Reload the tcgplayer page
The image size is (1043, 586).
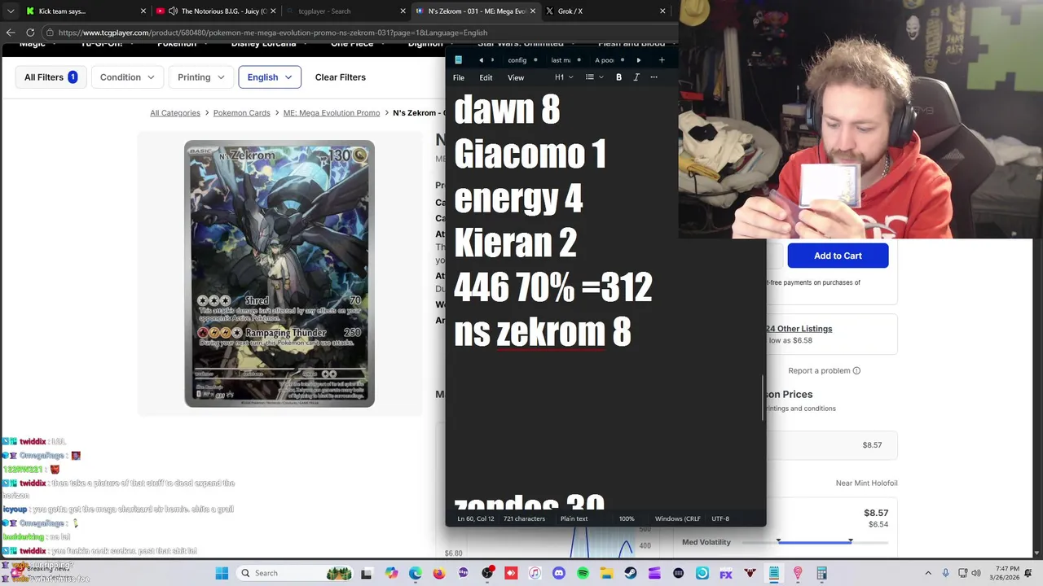click(x=32, y=33)
